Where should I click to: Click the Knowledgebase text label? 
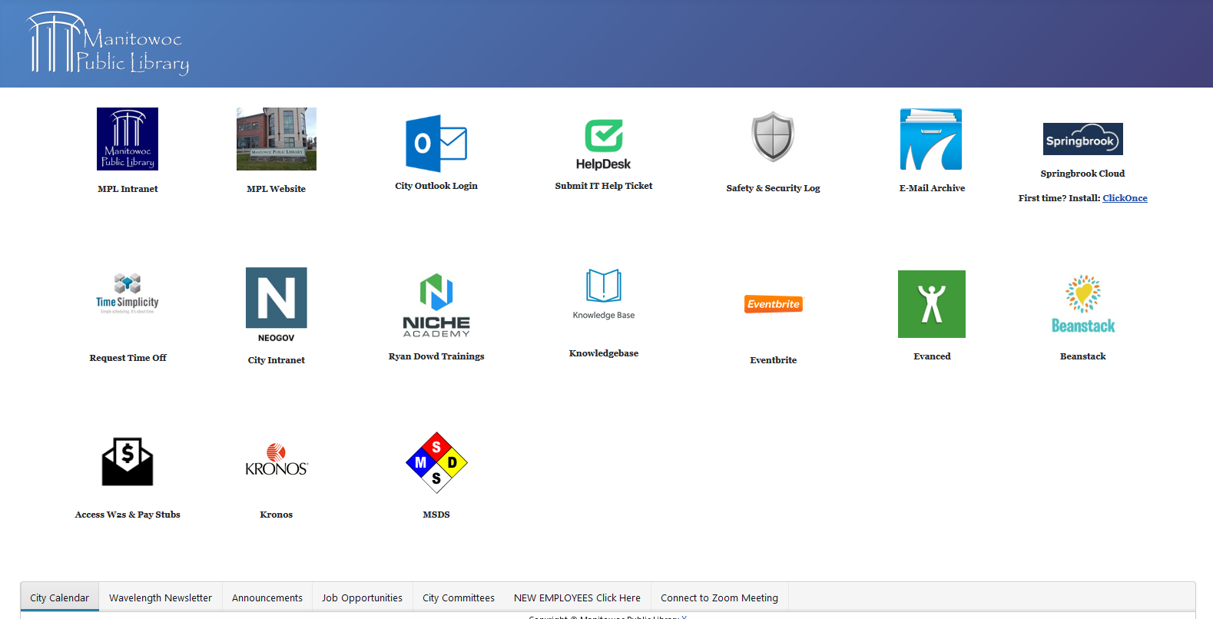click(604, 353)
